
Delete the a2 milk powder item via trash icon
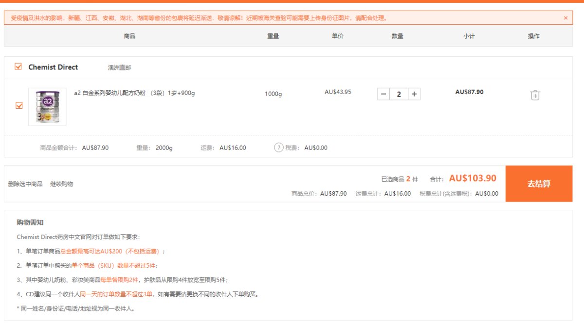click(535, 95)
